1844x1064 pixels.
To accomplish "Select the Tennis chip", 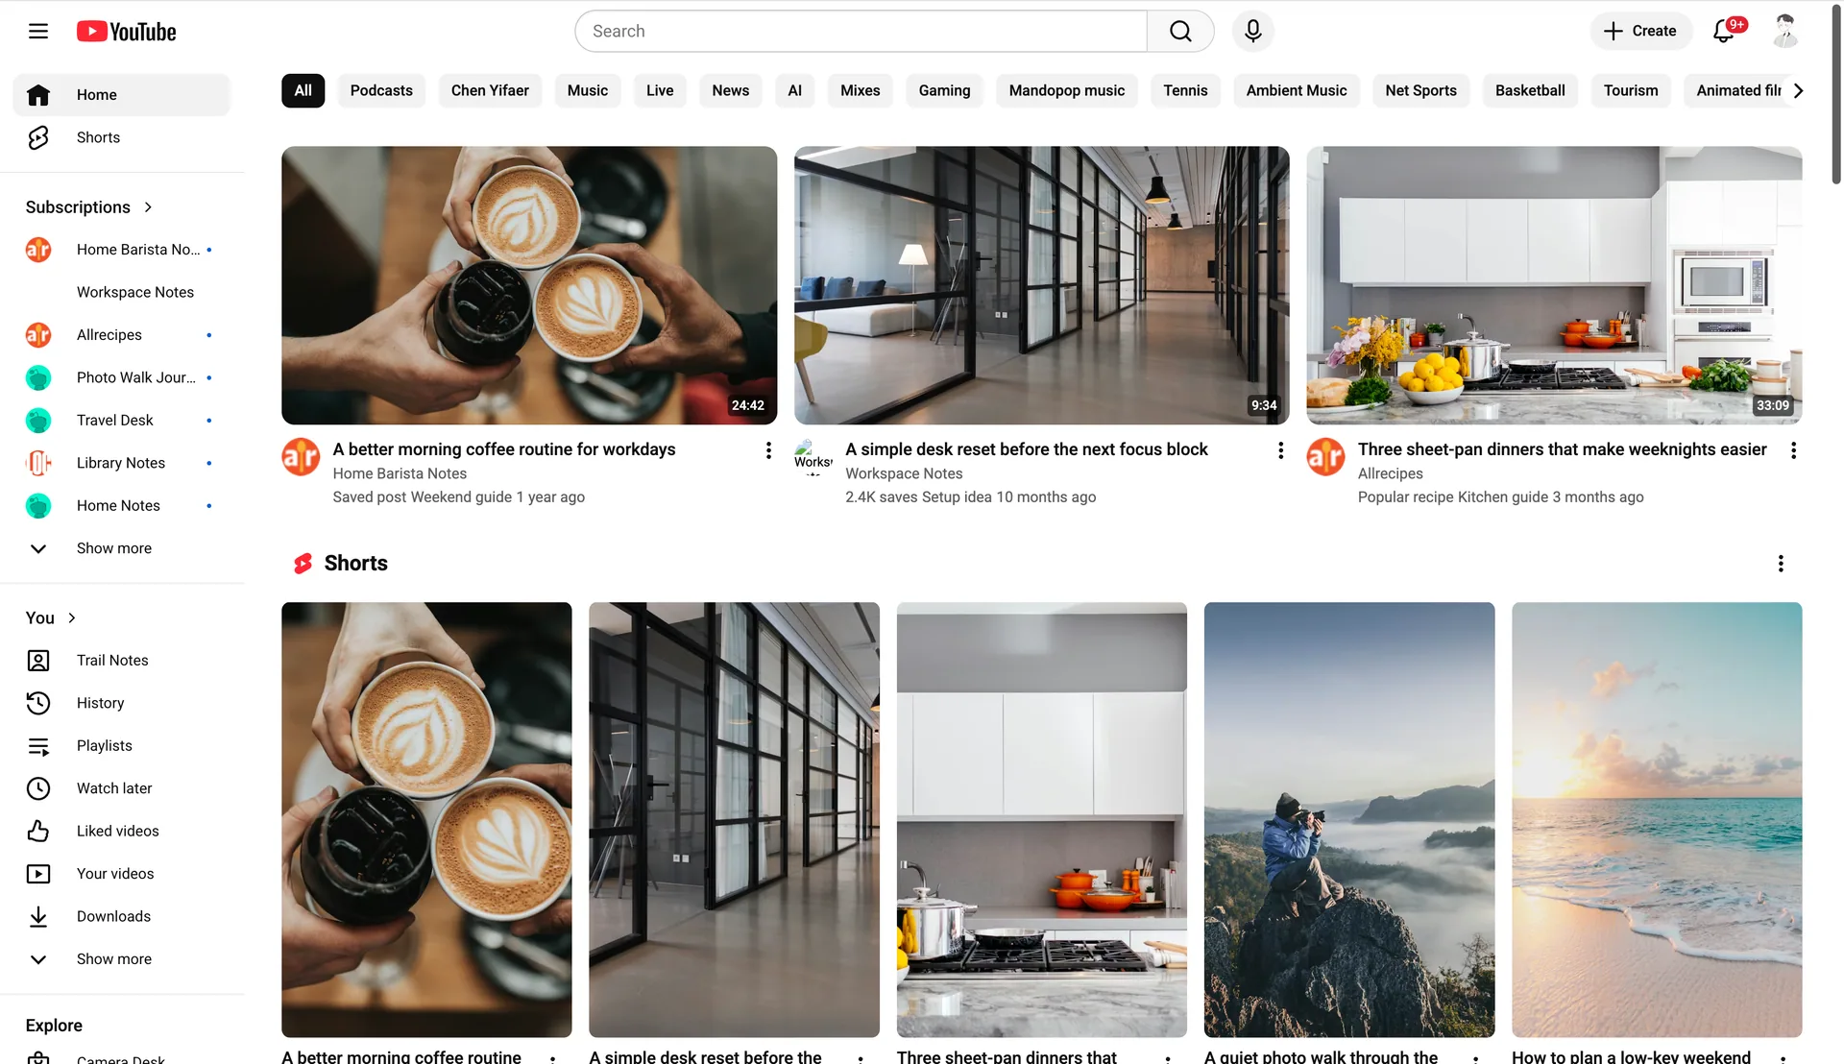I will 1185,90.
